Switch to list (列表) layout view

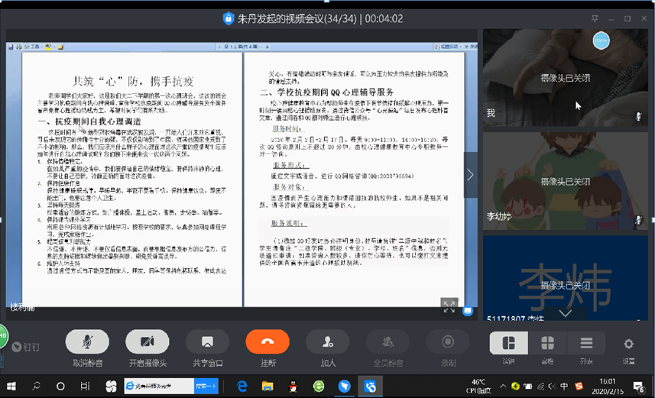[586, 343]
